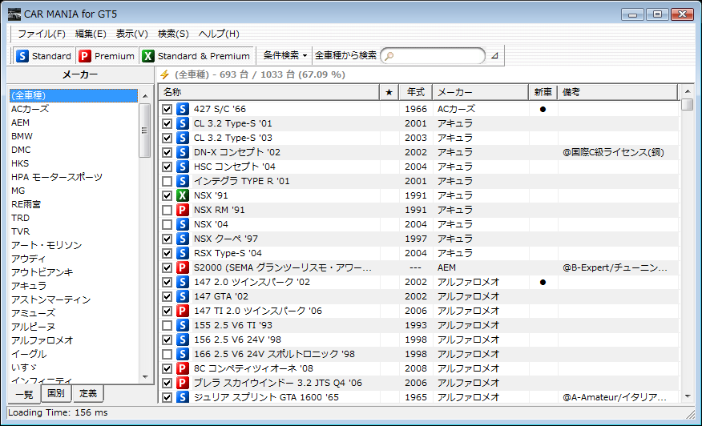Click the S icon of 166 2.5 V6 24V スポルトロニック

pos(182,354)
